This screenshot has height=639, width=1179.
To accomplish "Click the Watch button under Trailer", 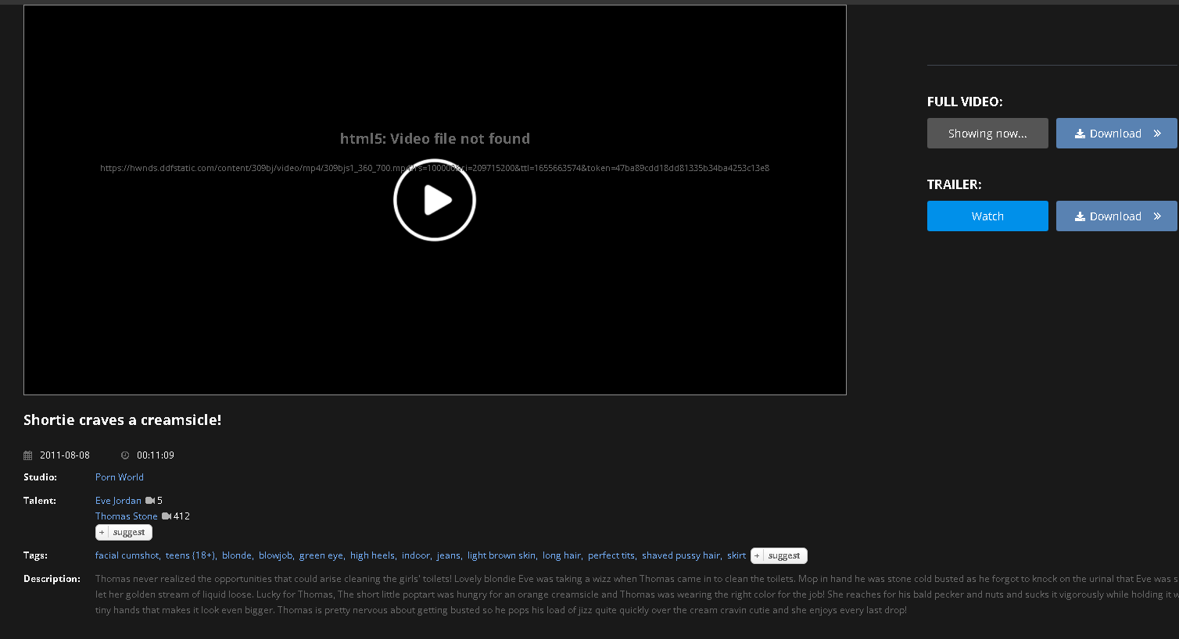I will (x=987, y=216).
